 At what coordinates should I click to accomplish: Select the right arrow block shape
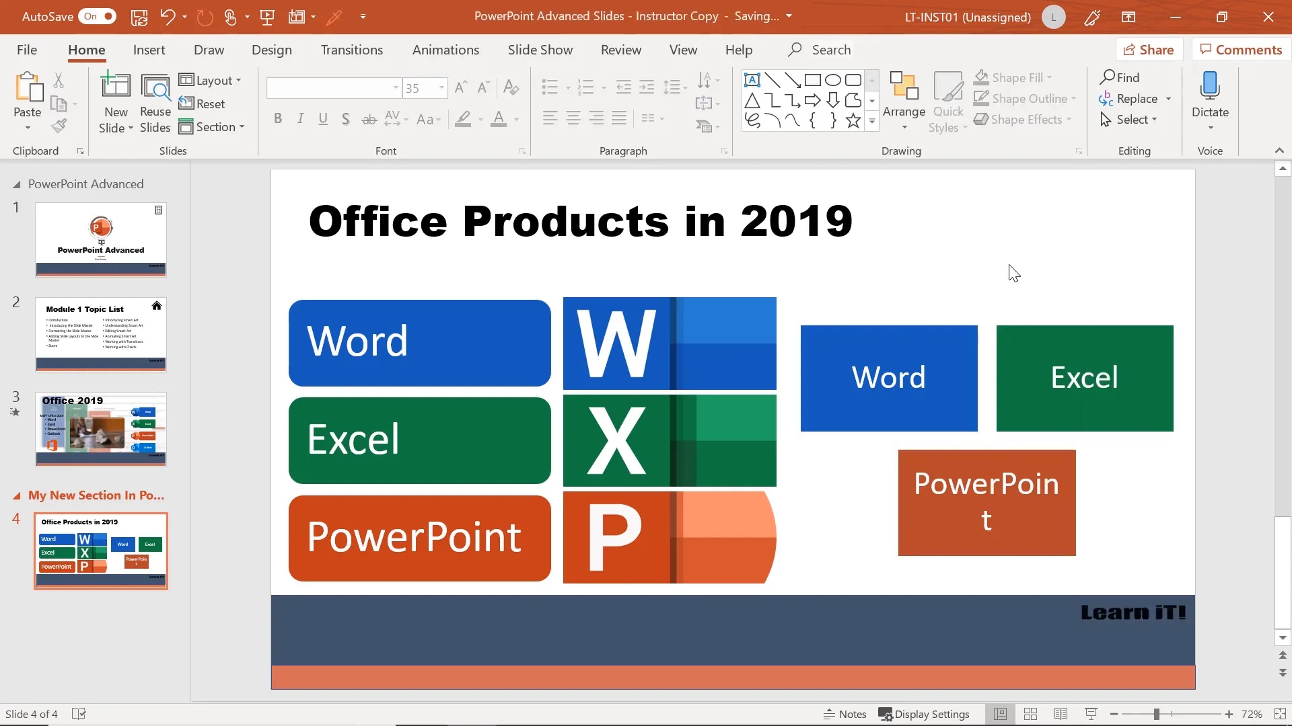813,100
